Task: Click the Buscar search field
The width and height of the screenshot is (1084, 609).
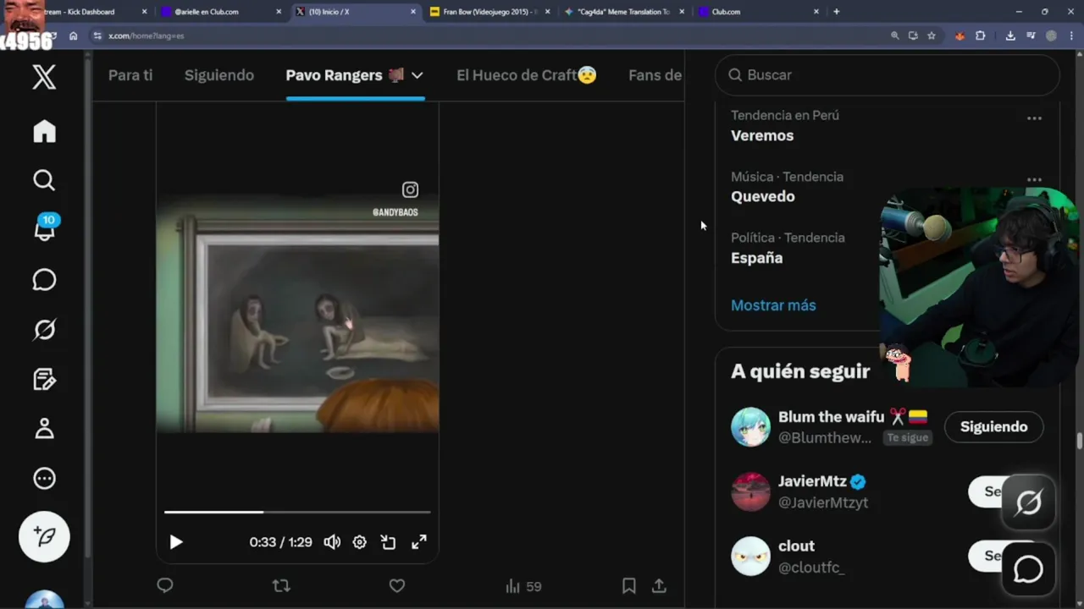Action: click(888, 75)
